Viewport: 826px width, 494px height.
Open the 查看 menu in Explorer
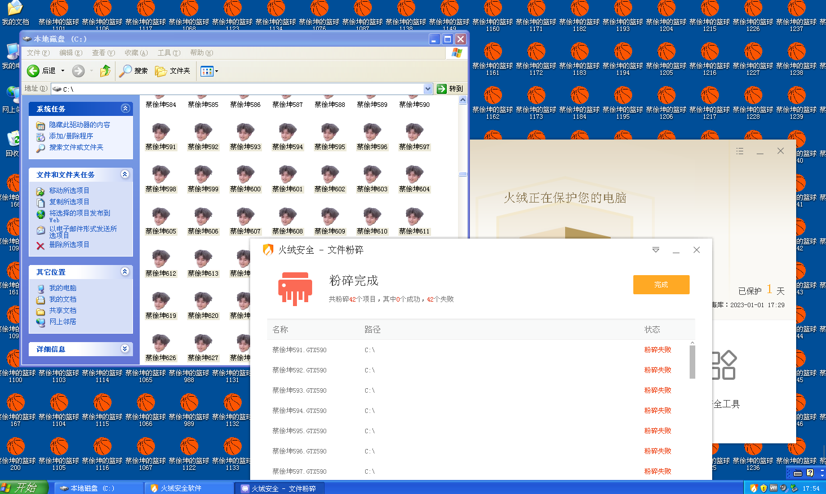click(x=103, y=53)
